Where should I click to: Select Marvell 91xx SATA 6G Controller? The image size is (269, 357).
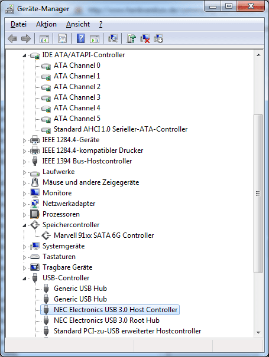104,235
